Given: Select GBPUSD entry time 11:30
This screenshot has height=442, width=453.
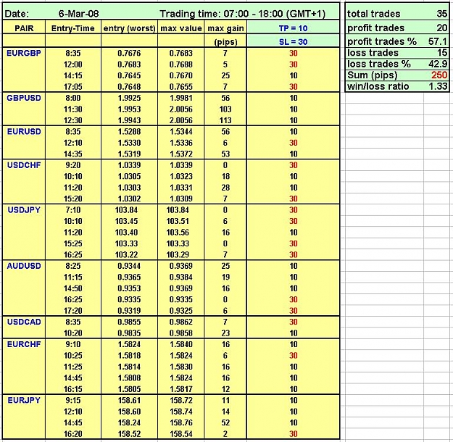Looking at the screenshot, I should coord(72,109).
